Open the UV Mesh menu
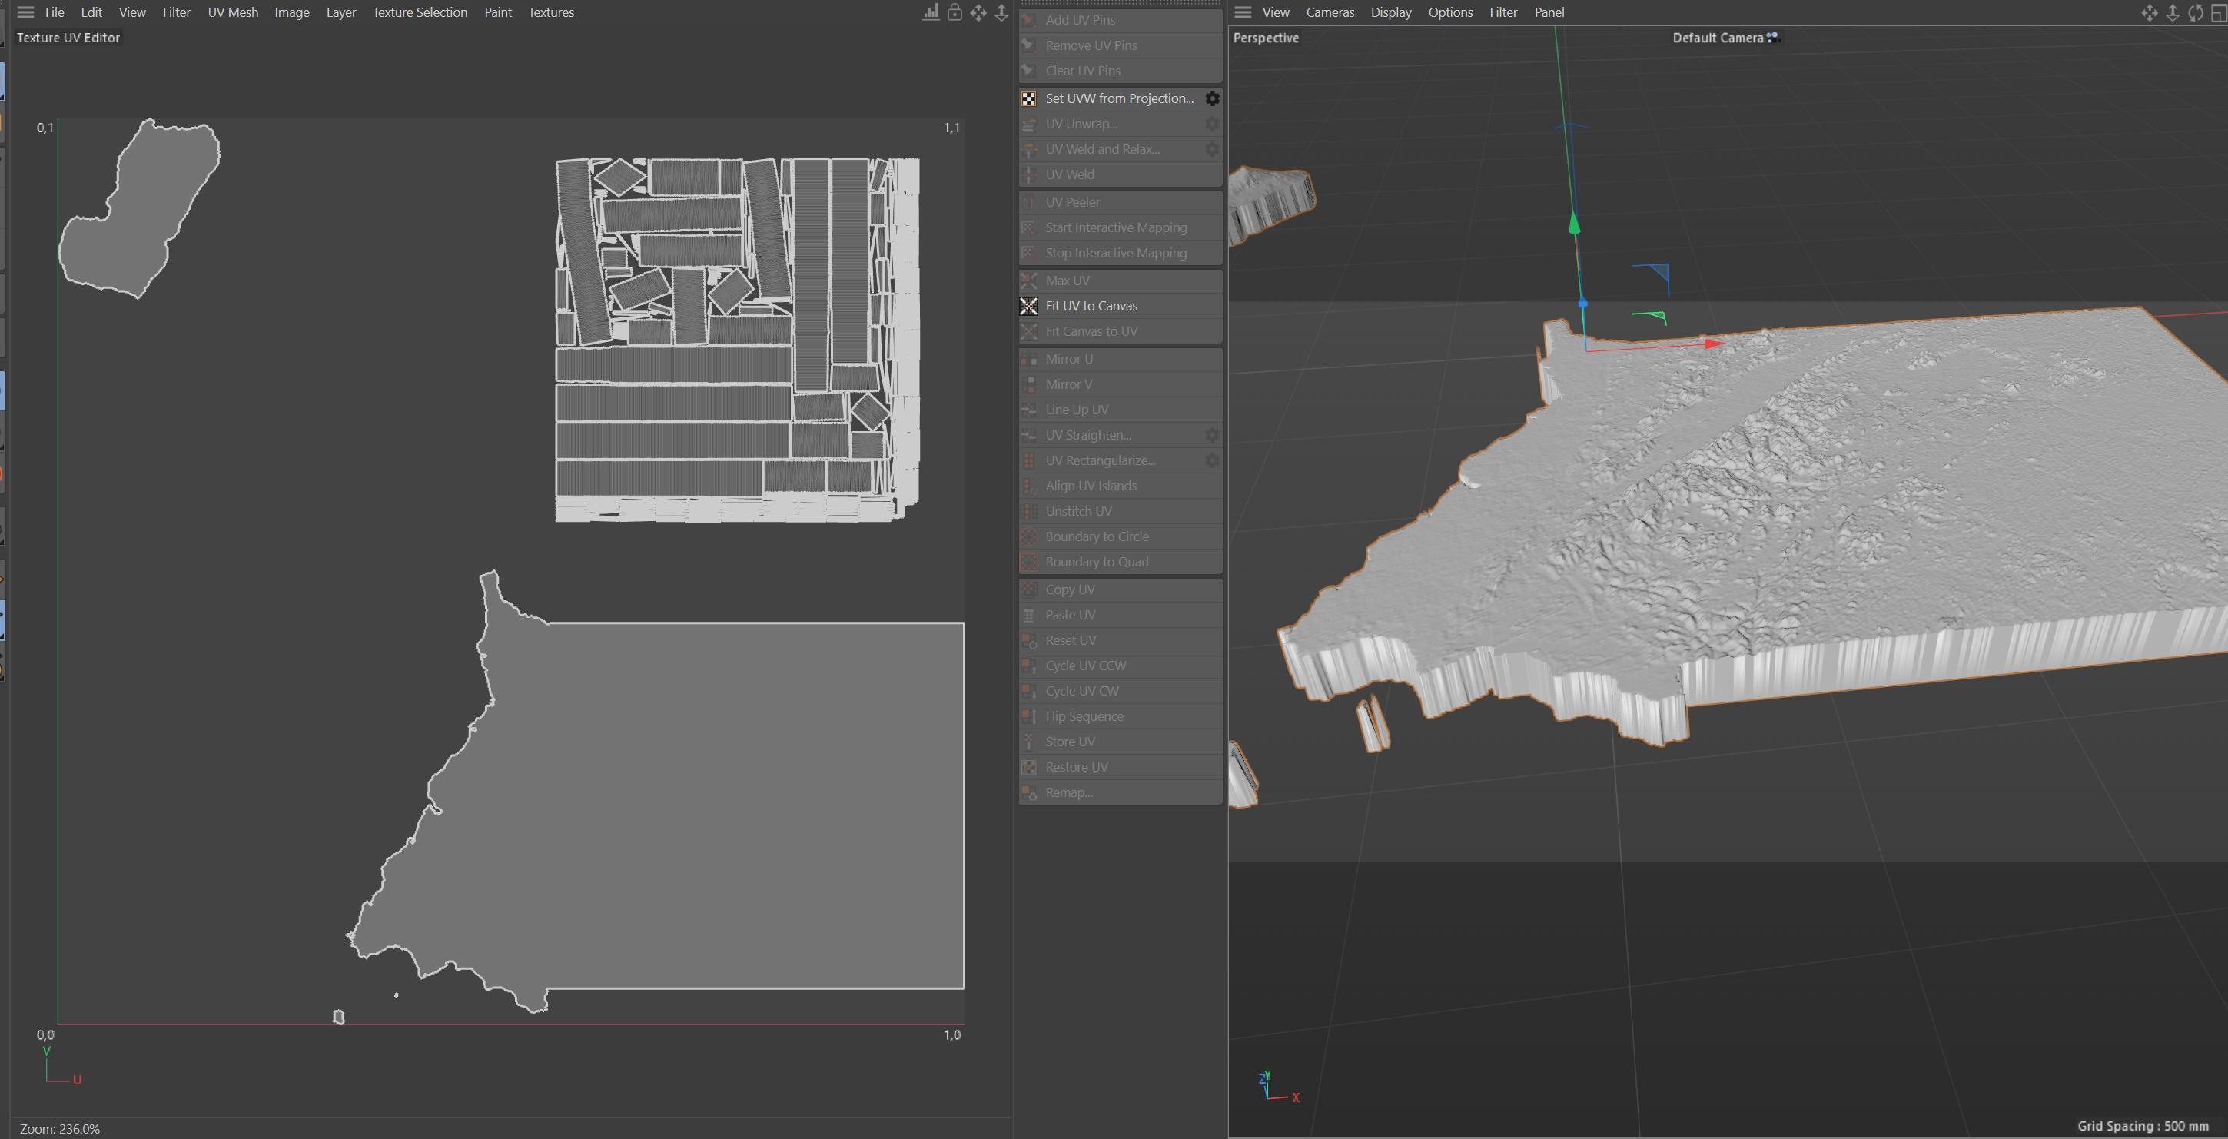2228x1139 pixels. (233, 12)
